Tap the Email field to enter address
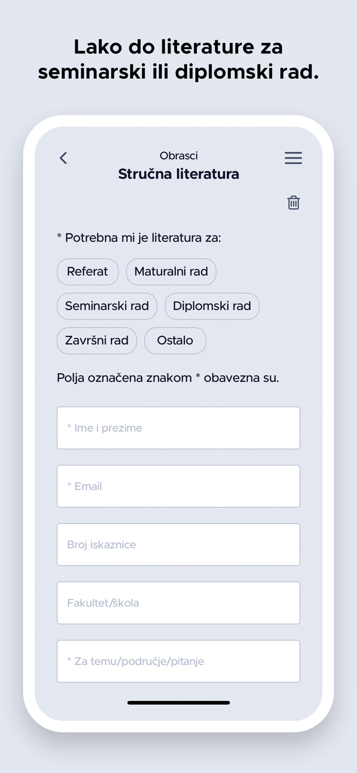357x773 pixels. [x=178, y=486]
